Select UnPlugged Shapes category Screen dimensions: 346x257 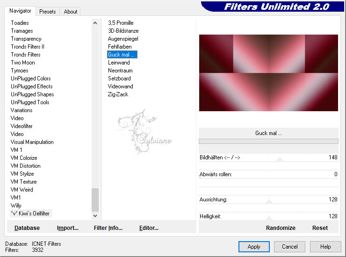click(32, 94)
